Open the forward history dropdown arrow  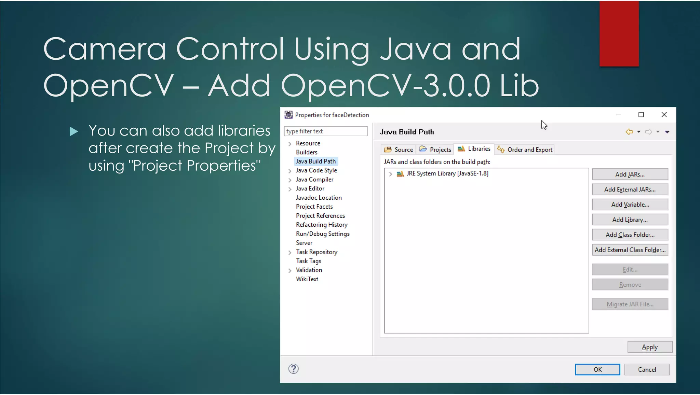658,132
